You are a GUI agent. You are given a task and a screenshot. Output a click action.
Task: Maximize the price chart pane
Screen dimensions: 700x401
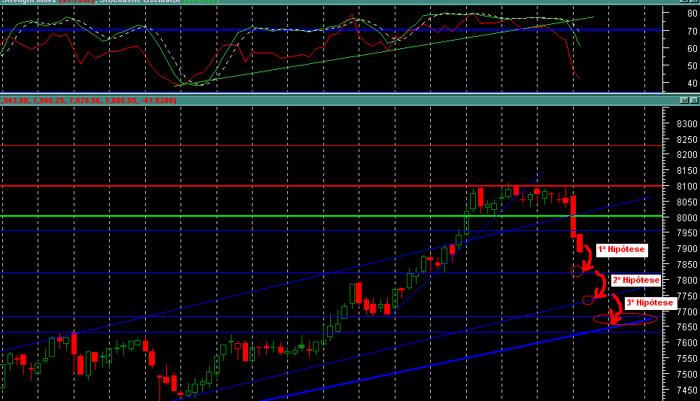point(684,101)
